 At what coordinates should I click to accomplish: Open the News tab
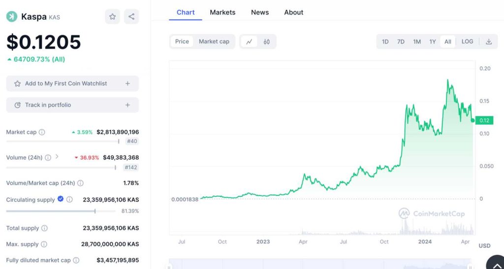click(x=260, y=12)
